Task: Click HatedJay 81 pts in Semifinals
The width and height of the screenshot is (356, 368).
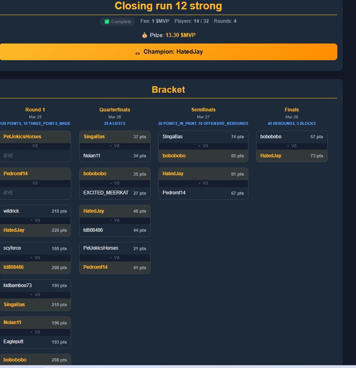Action: pos(203,174)
